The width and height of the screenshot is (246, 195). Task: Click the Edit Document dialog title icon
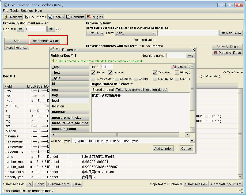(52, 50)
